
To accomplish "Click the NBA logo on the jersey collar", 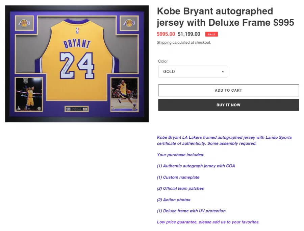I will (x=77, y=31).
